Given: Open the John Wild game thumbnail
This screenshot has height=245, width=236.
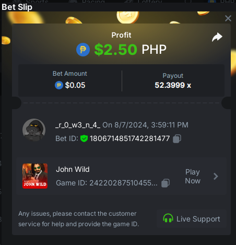Looking at the screenshot, I should point(35,176).
